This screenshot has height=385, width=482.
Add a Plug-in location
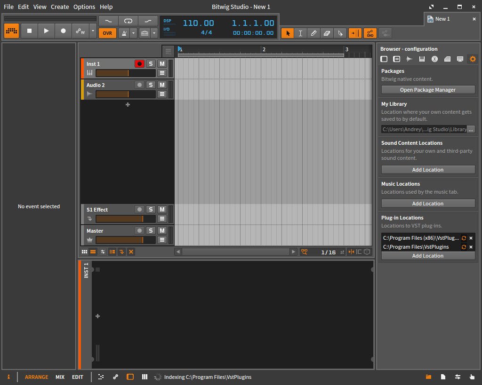(x=428, y=255)
